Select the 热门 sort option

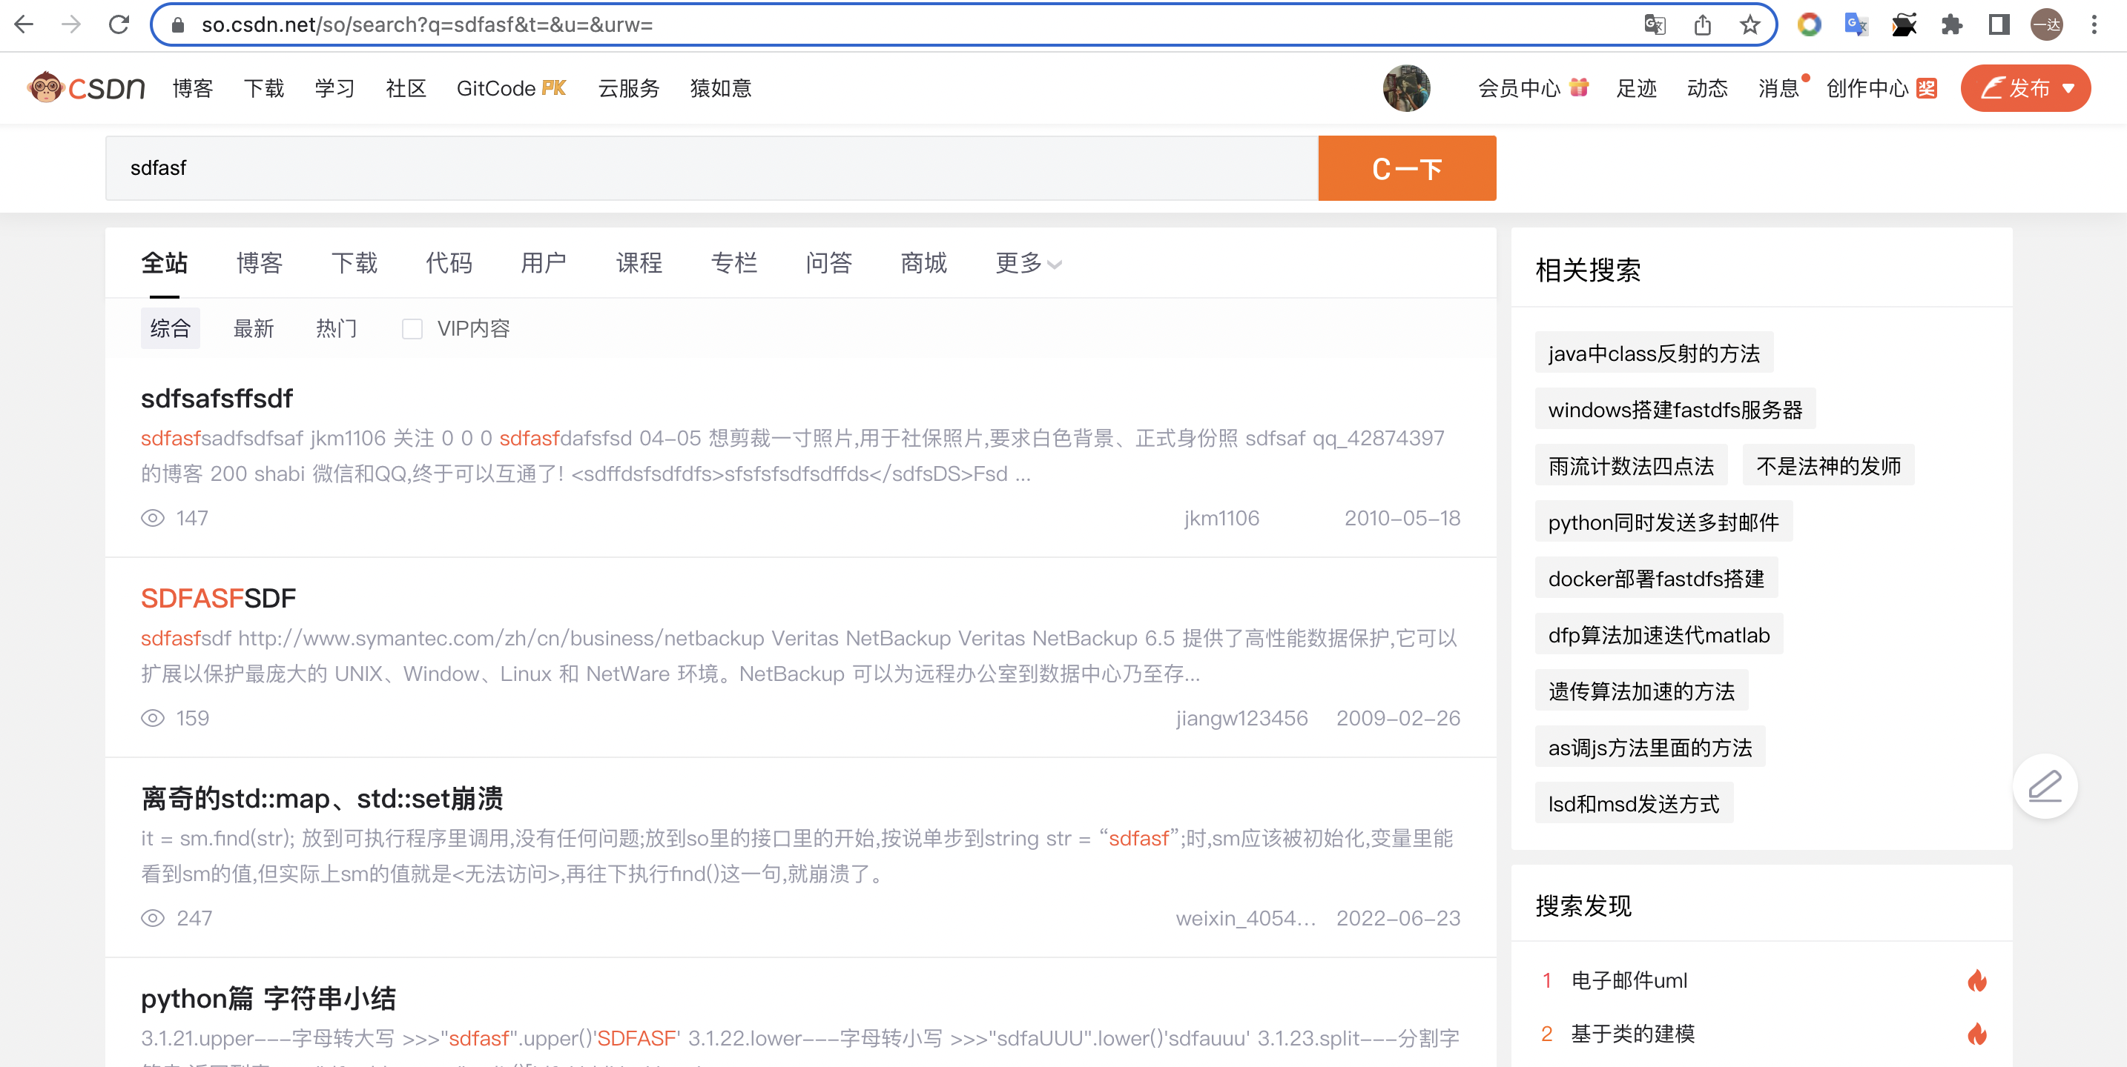[x=336, y=329]
